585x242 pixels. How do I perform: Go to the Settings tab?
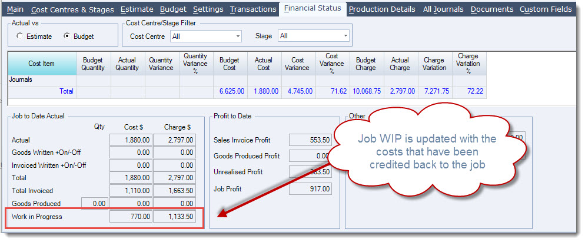(208, 9)
